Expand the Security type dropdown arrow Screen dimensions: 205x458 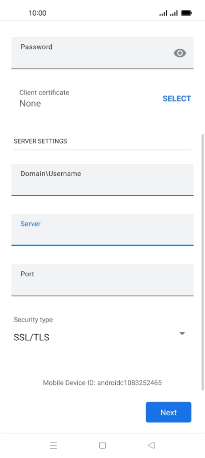point(182,334)
